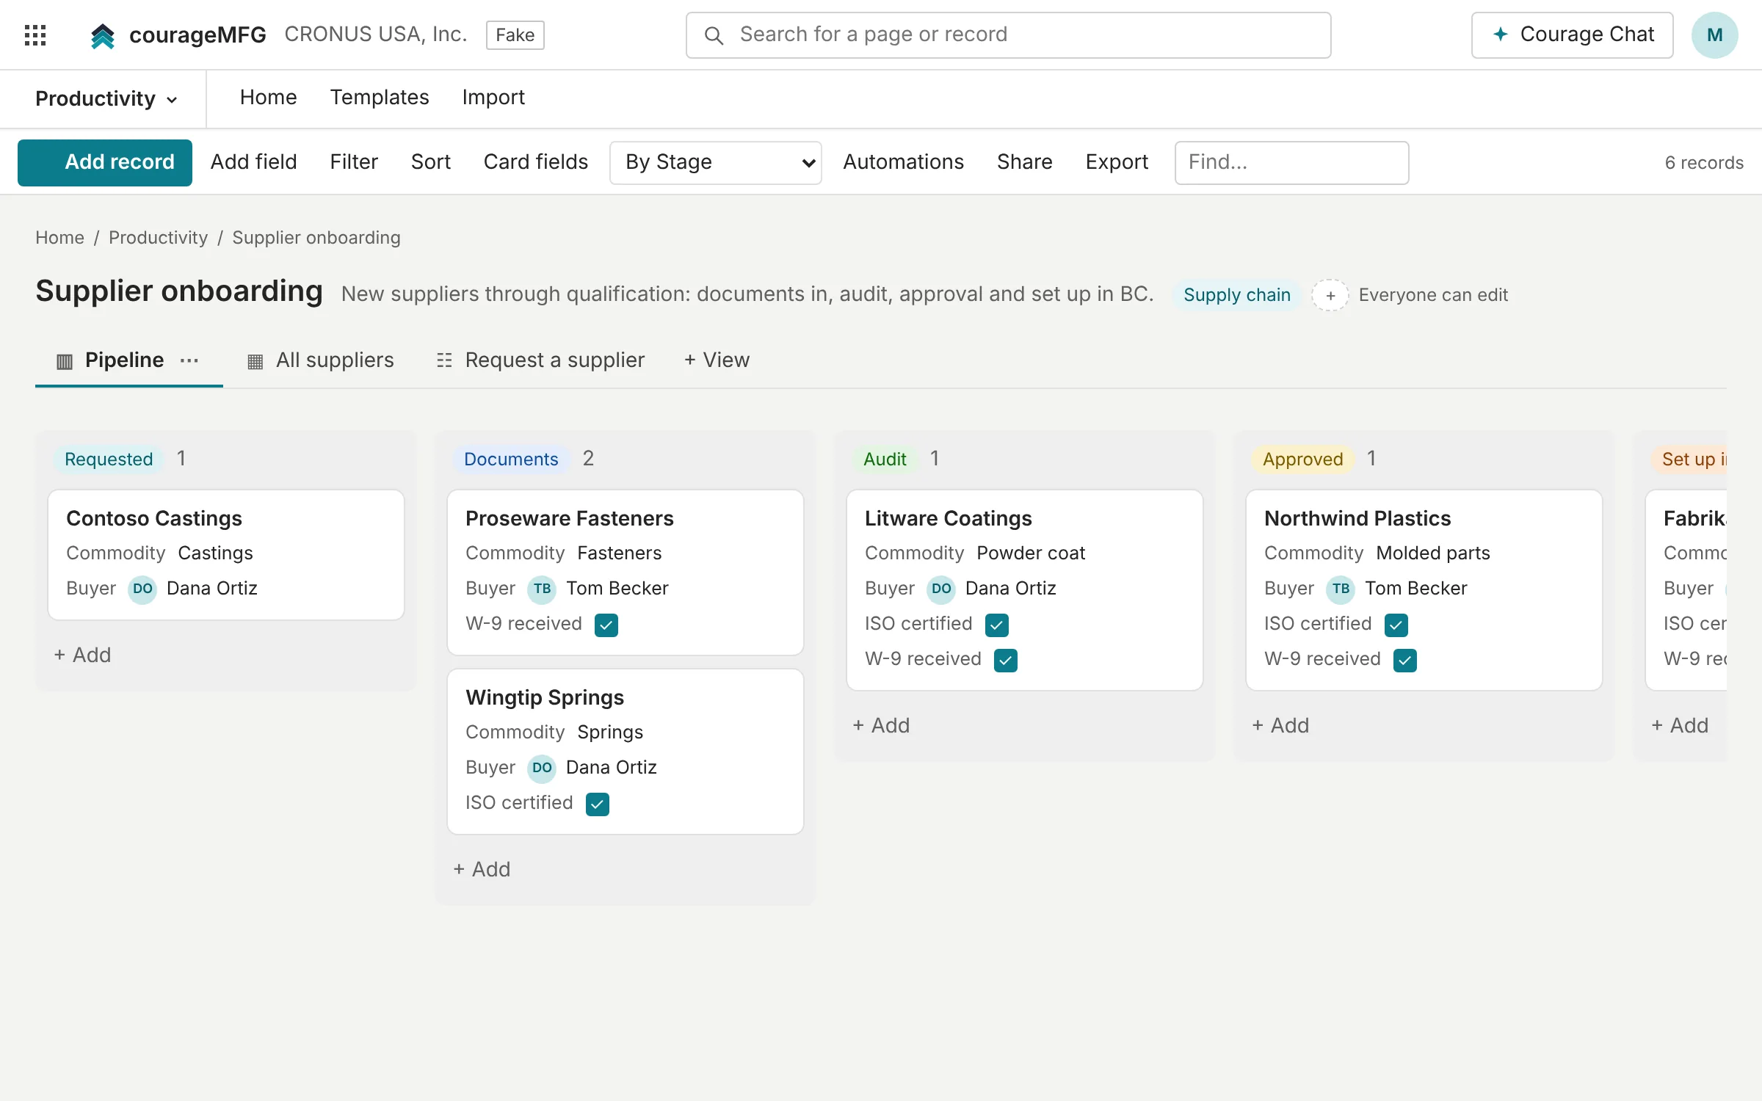Toggle W-9 received on Northwind Plastics
The height and width of the screenshot is (1101, 1762).
[1405, 660]
